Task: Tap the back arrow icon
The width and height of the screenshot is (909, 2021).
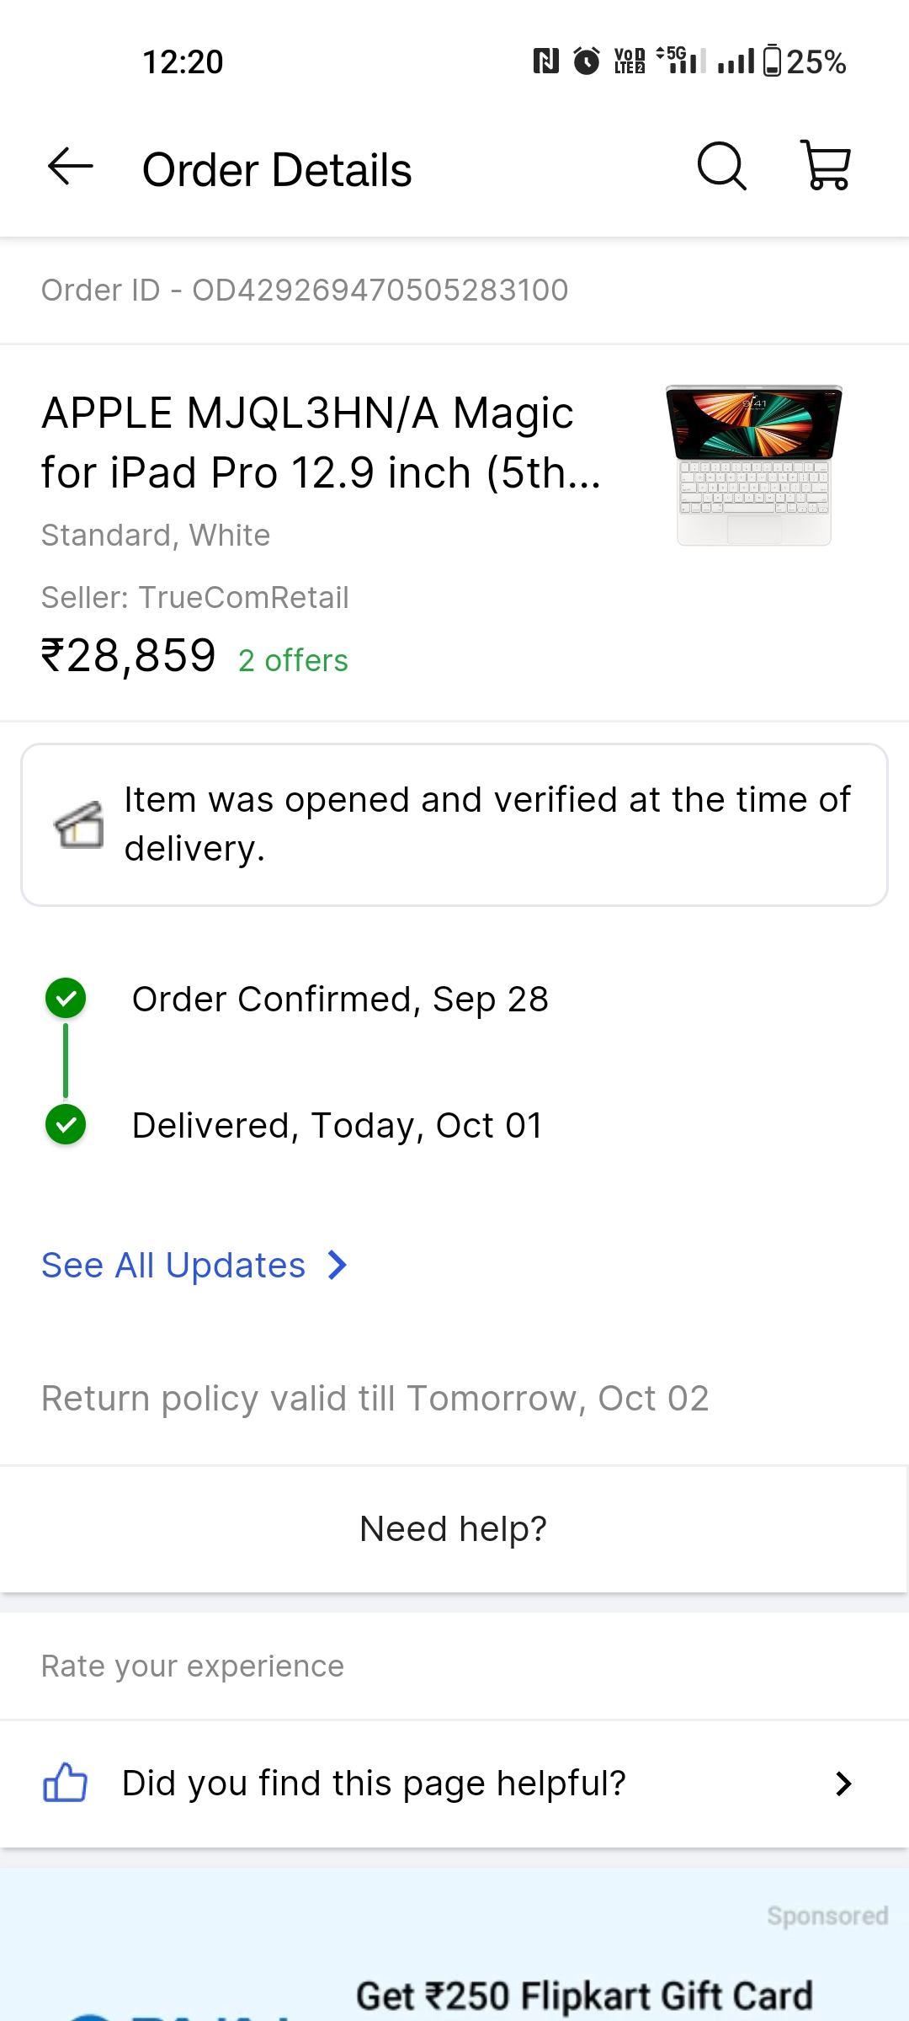Action: click(x=71, y=167)
